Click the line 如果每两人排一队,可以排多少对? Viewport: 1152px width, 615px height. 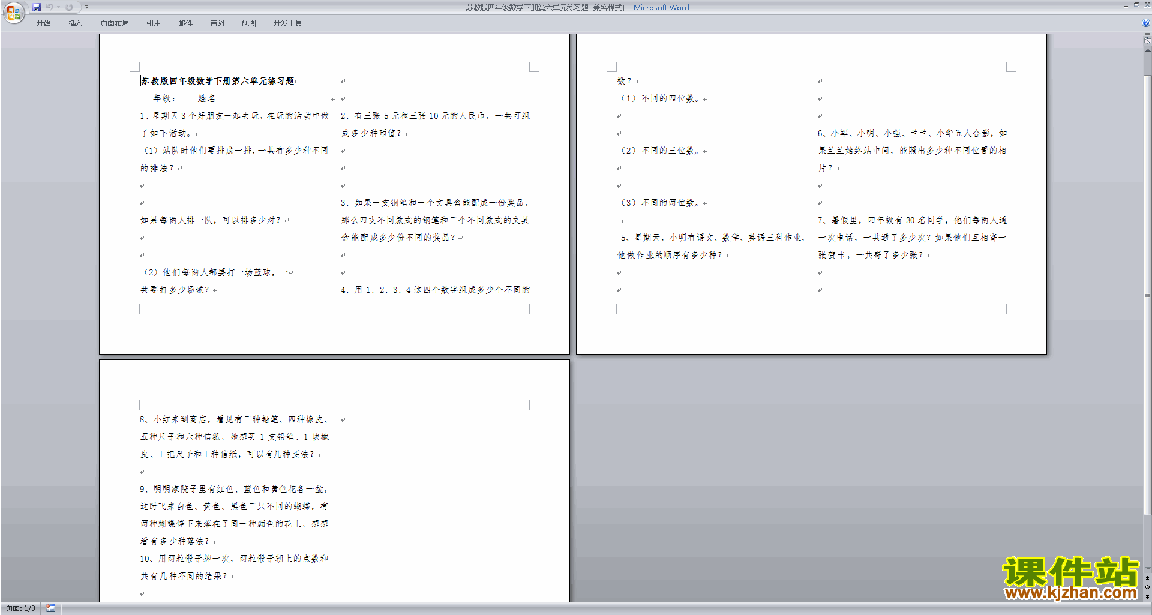(211, 220)
